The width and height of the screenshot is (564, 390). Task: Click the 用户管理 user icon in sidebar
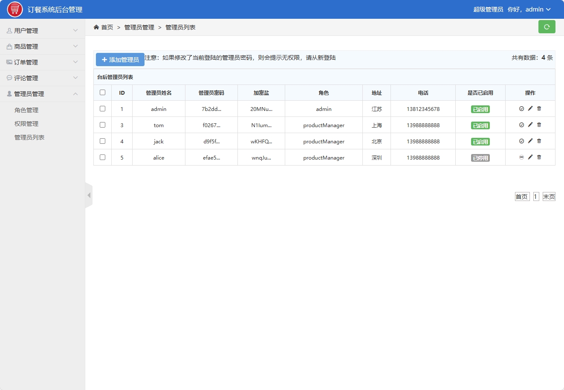click(9, 30)
